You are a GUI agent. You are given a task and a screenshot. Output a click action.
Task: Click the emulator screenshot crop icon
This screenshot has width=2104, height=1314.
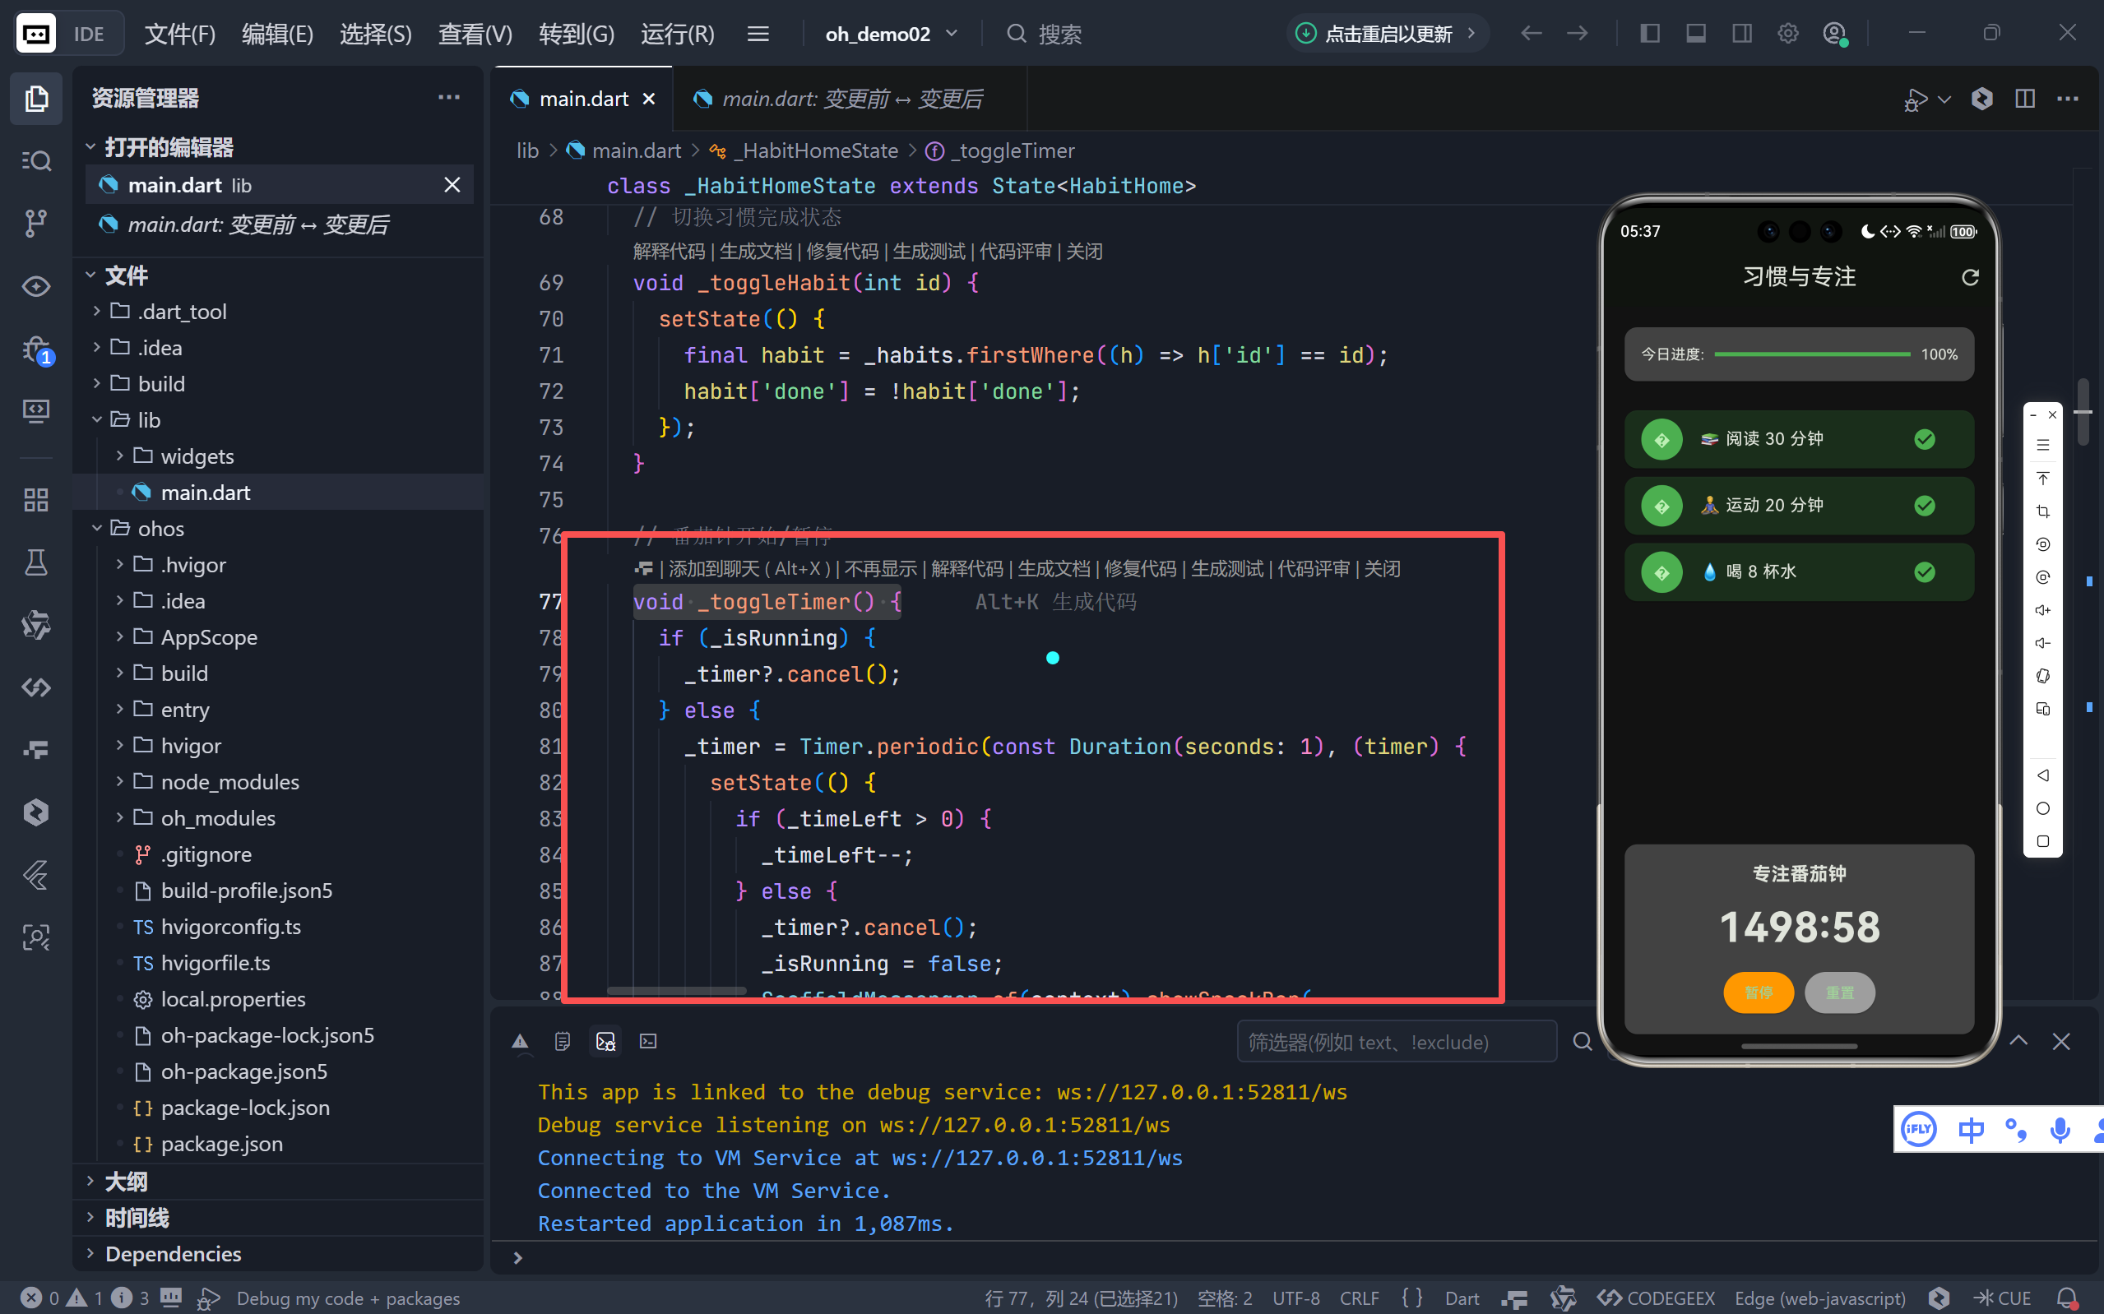click(x=2042, y=512)
